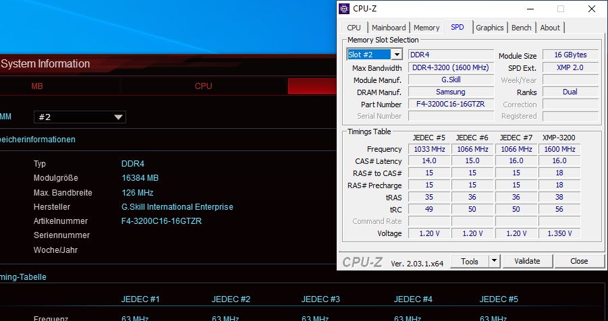Click the G.Skill module manufacturer field
Image resolution: width=608 pixels, height=321 pixels.
pyautogui.click(x=451, y=80)
